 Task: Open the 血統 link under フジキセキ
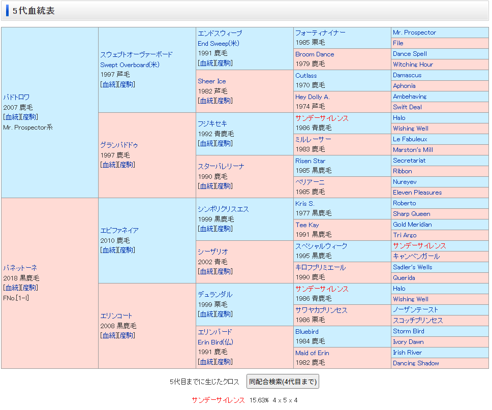[x=206, y=143]
